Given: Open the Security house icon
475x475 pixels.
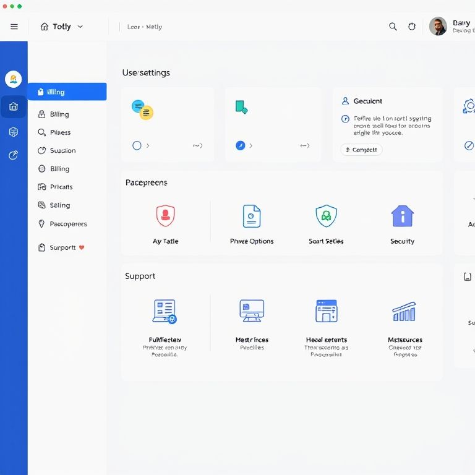Looking at the screenshot, I should (x=402, y=216).
